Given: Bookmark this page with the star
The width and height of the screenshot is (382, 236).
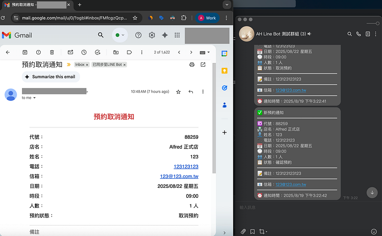Looking at the screenshot, I should point(135,18).
